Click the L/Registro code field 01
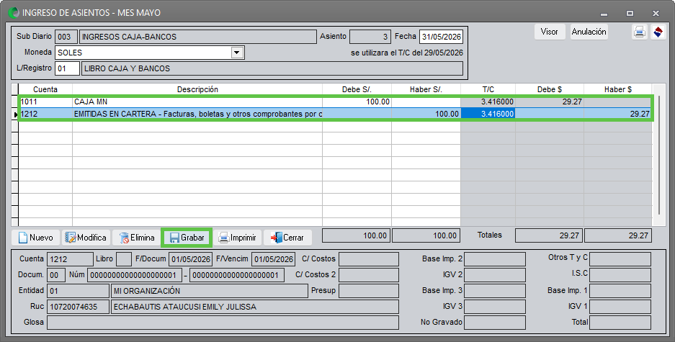 pyautogui.click(x=67, y=68)
